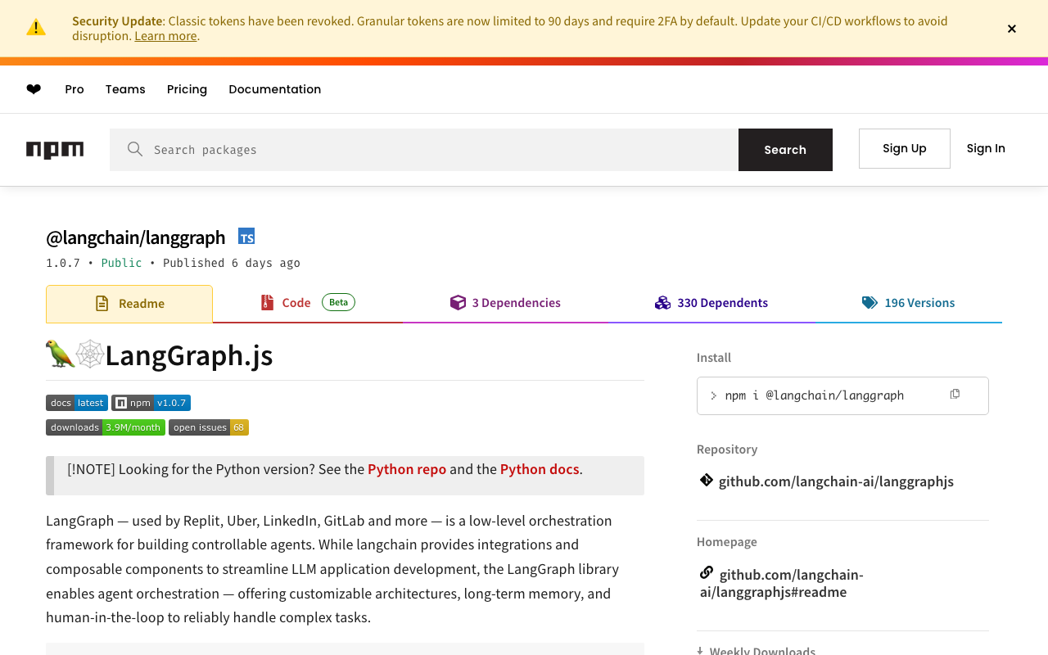Image resolution: width=1048 pixels, height=655 pixels.
Task: Click the Public label under package name
Action: 121,263
